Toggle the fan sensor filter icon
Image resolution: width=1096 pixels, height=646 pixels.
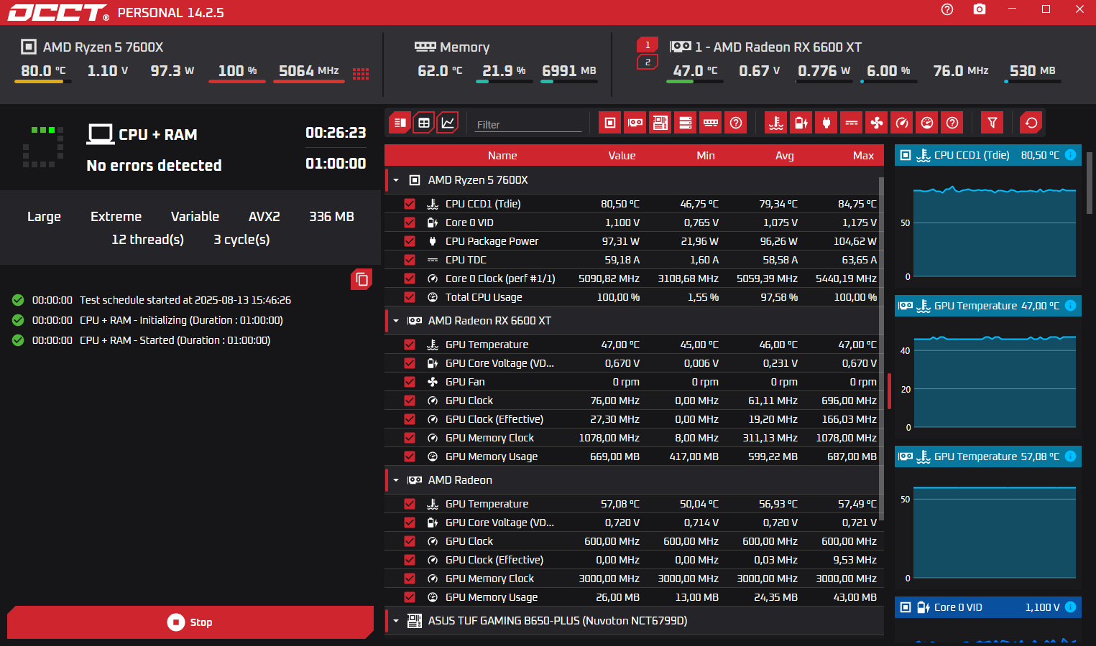[x=877, y=123]
